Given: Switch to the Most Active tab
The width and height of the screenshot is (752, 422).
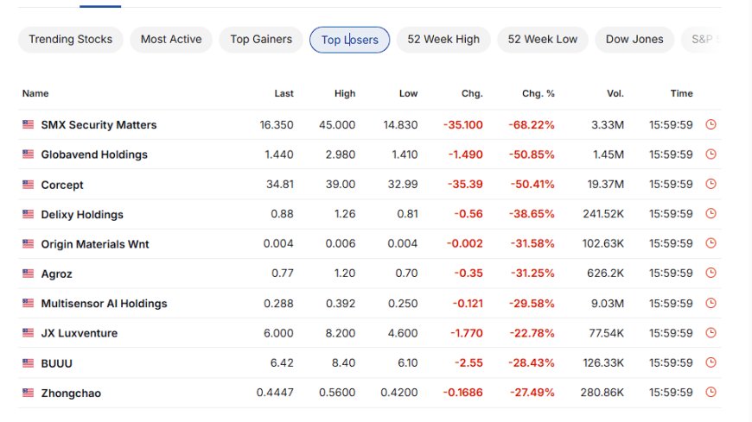Looking at the screenshot, I should point(171,40).
